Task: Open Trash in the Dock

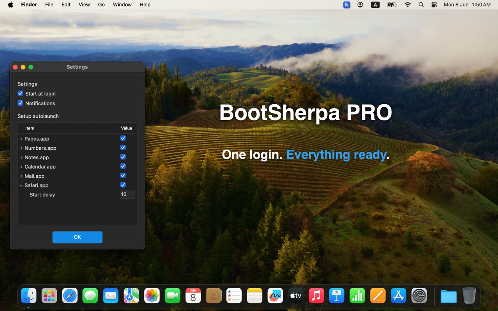Action: point(469,296)
